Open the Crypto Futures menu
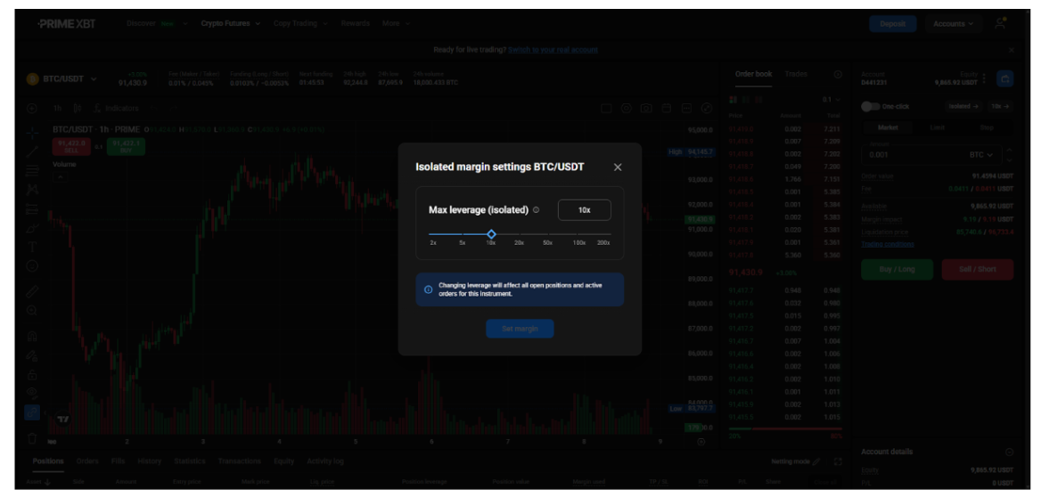 [230, 23]
